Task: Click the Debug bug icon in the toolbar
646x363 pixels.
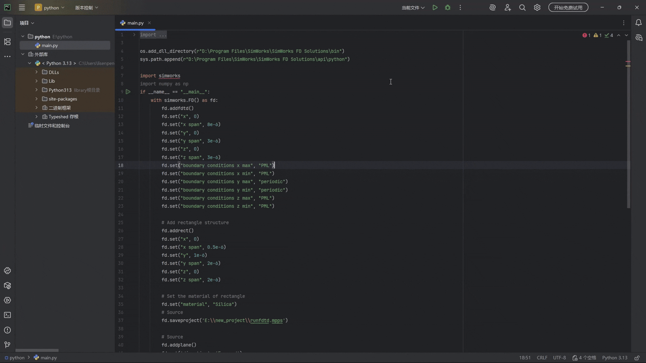Action: [447, 8]
